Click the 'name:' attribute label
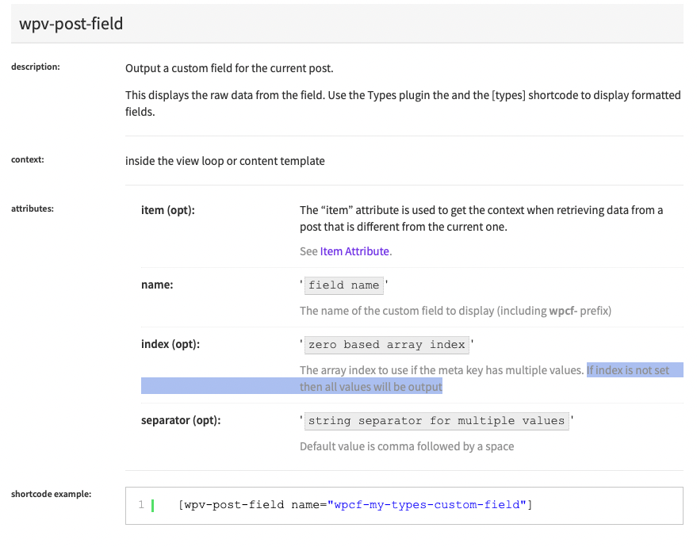Screen dimensions: 697x547 (x=156, y=285)
